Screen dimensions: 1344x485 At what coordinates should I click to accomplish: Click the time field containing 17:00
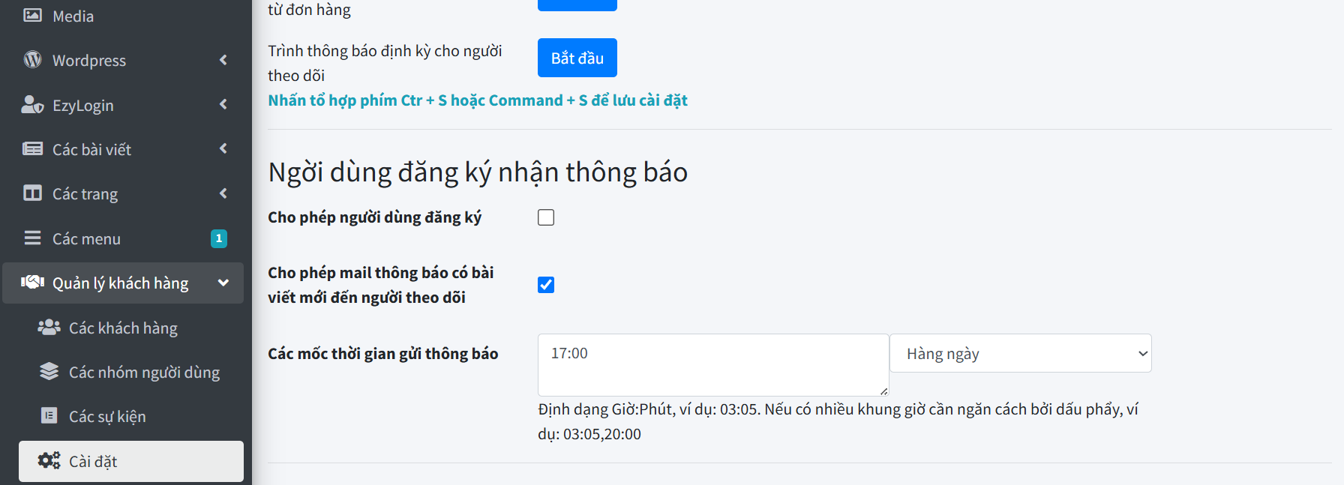coord(713,365)
